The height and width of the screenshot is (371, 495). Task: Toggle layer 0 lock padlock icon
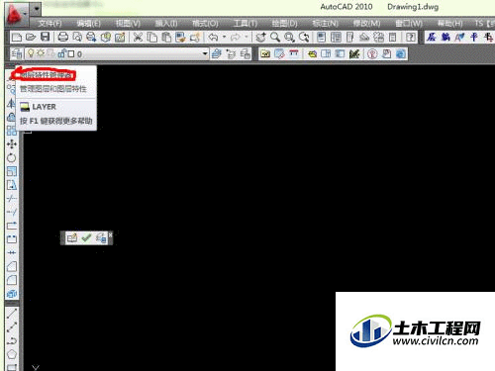tap(61, 53)
